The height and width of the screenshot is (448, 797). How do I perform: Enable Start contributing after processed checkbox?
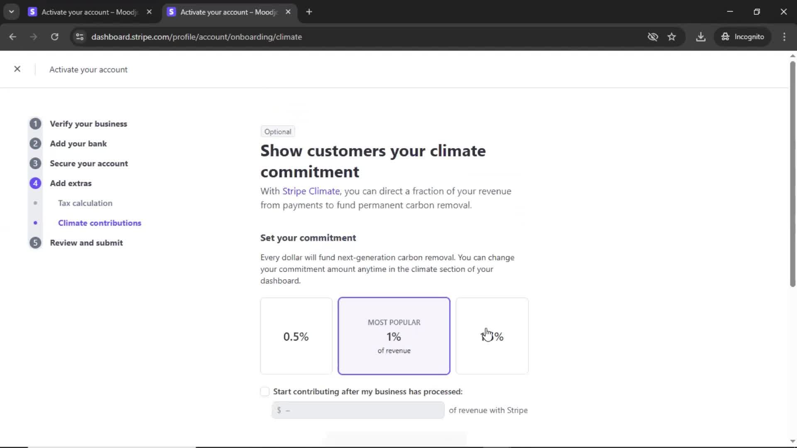pyautogui.click(x=265, y=392)
